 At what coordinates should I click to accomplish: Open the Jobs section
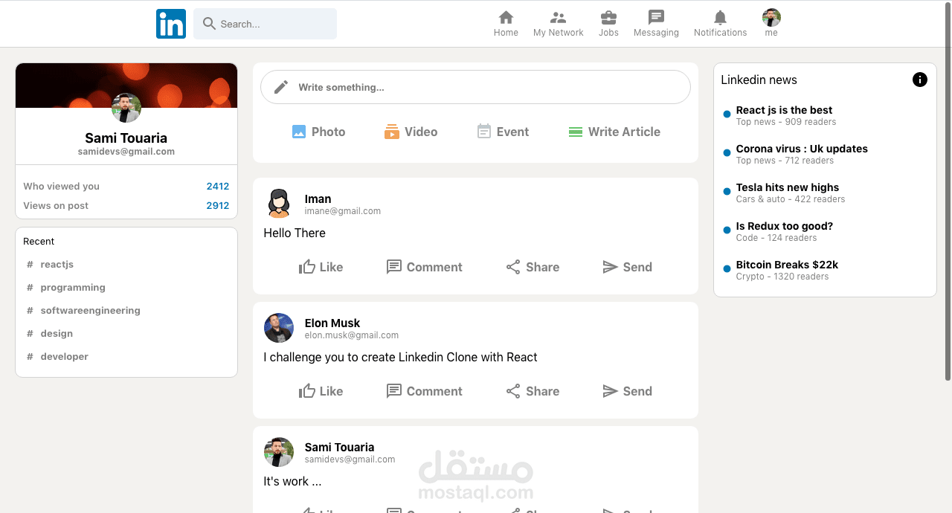pyautogui.click(x=608, y=24)
